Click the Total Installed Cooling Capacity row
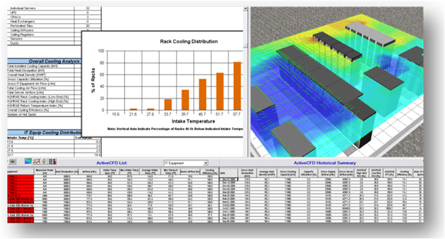This screenshot has width=445, height=239. click(44, 66)
